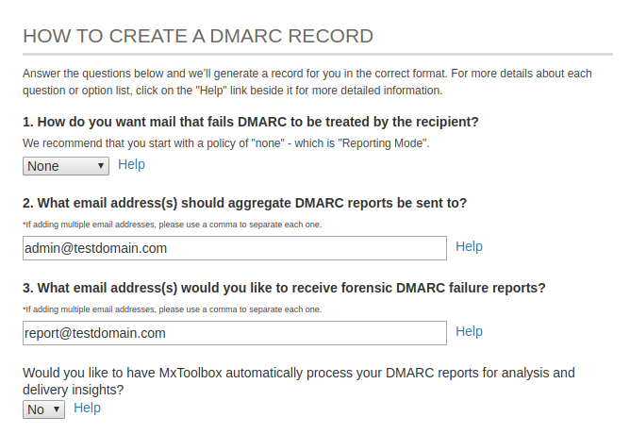Click the arrow on the None policy selector
Viewport: 630px width, 434px height.
[100, 166]
